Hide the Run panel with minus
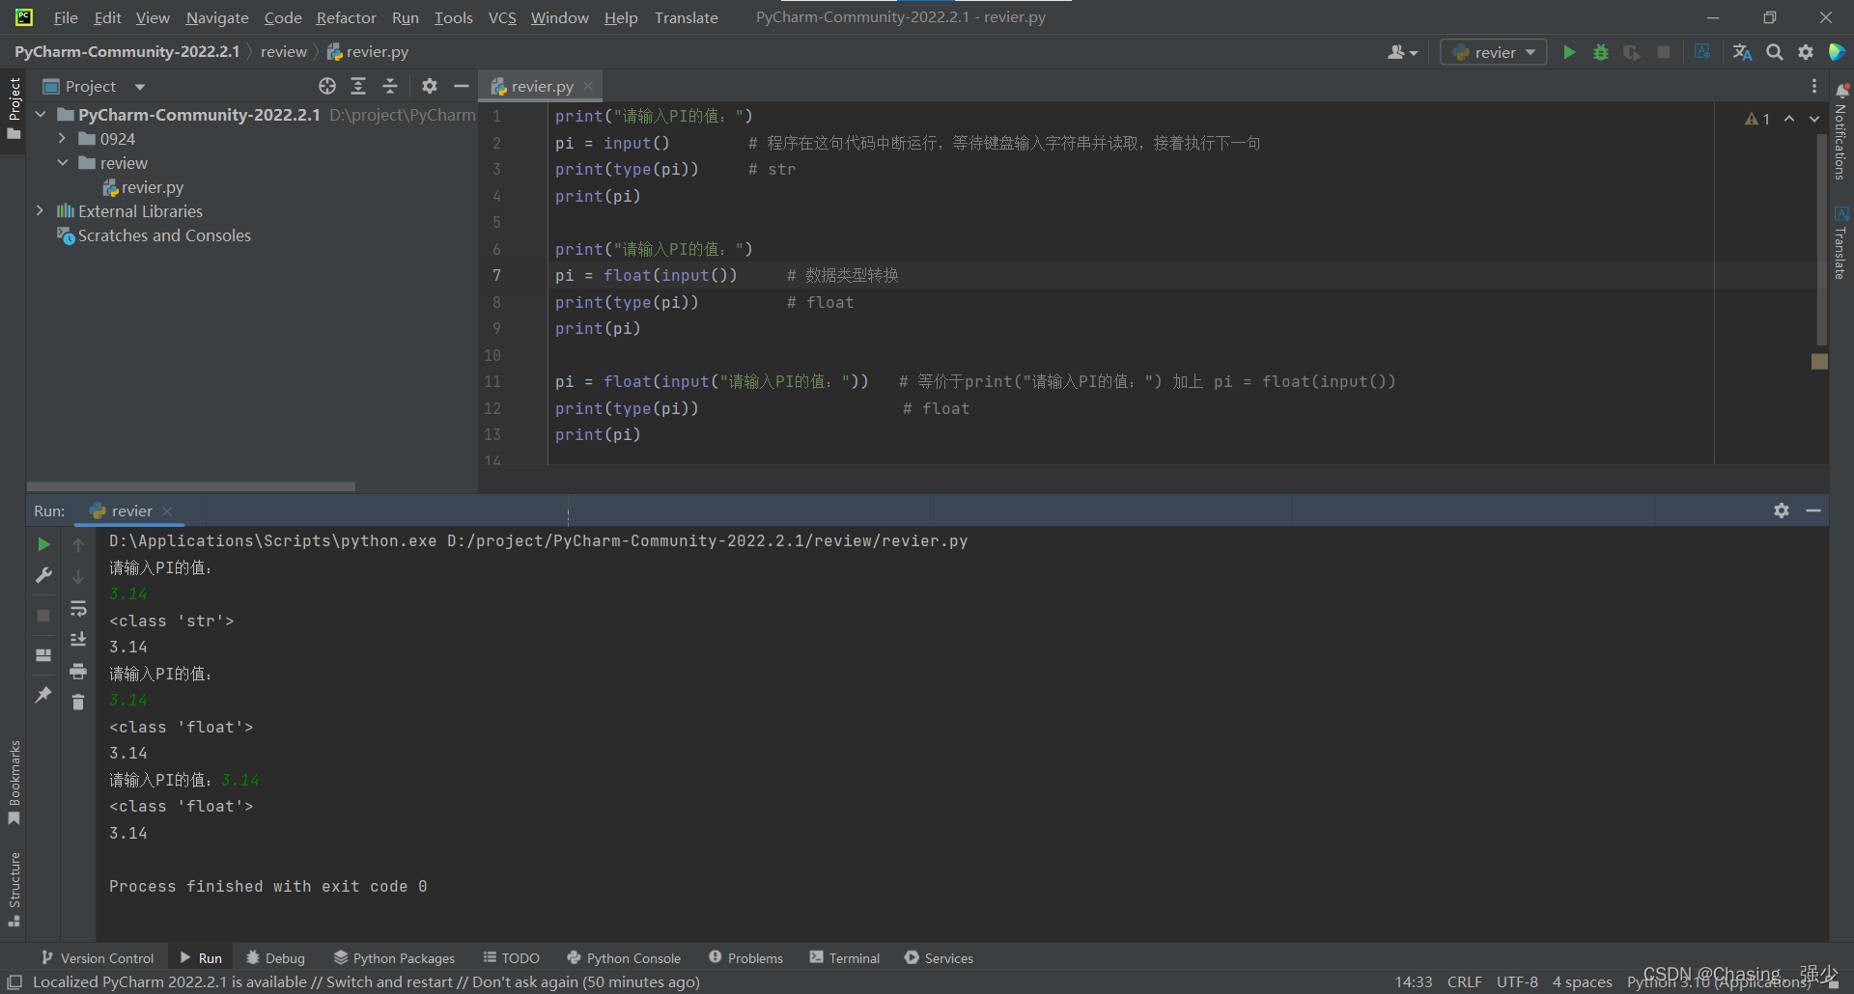 pyautogui.click(x=1813, y=511)
